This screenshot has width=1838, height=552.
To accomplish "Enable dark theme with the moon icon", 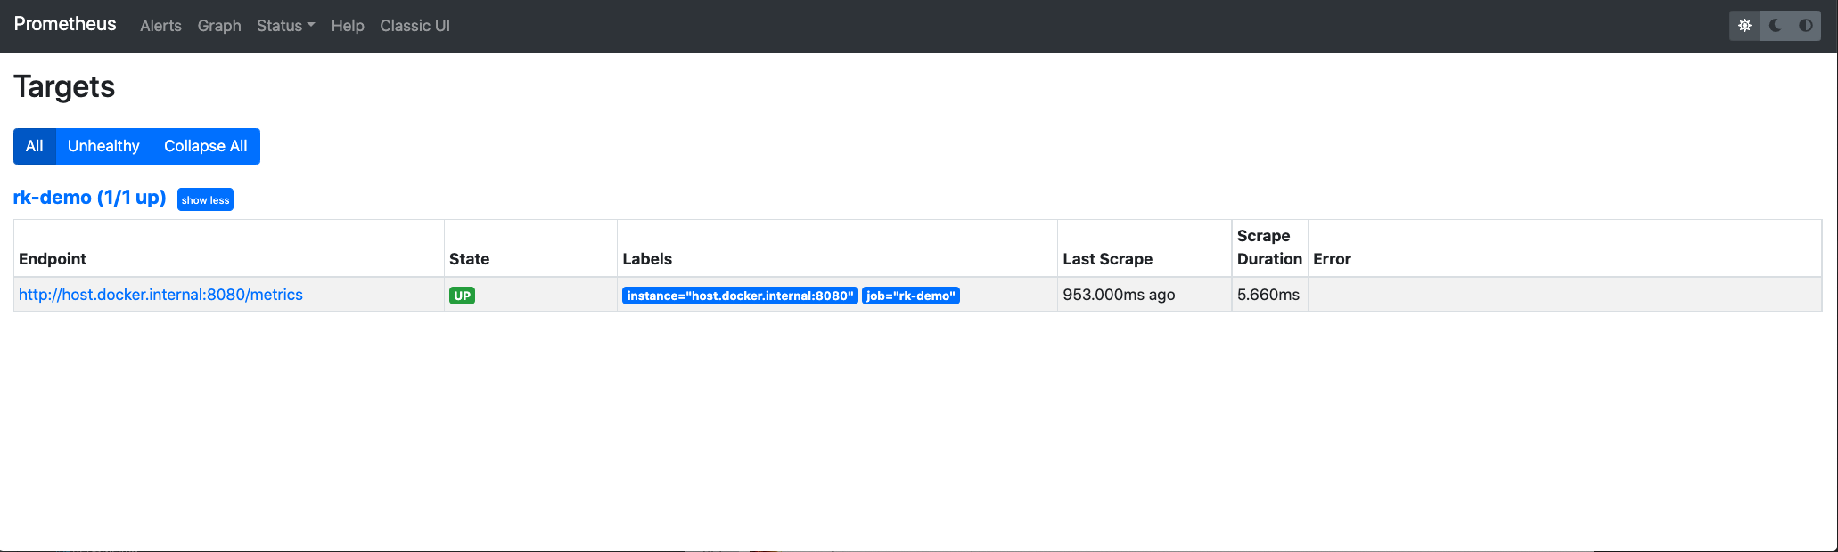I will coord(1776,26).
